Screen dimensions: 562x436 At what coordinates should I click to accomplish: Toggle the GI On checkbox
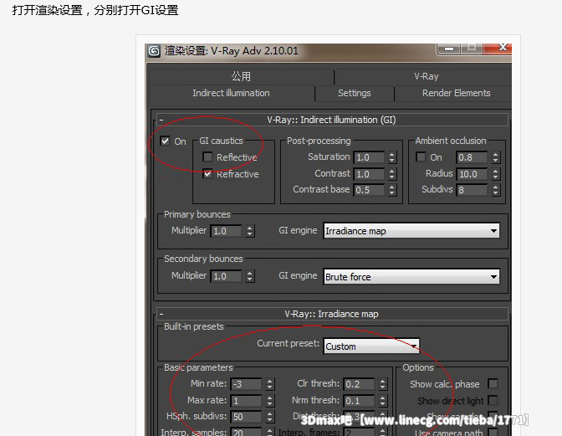point(165,141)
